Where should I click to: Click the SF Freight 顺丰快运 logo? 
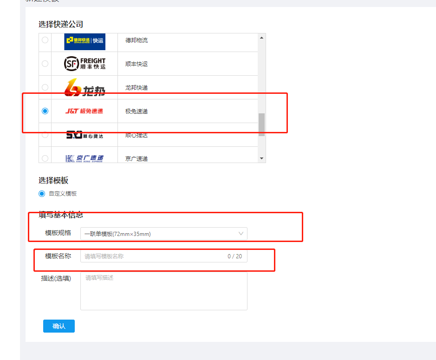tap(85, 64)
